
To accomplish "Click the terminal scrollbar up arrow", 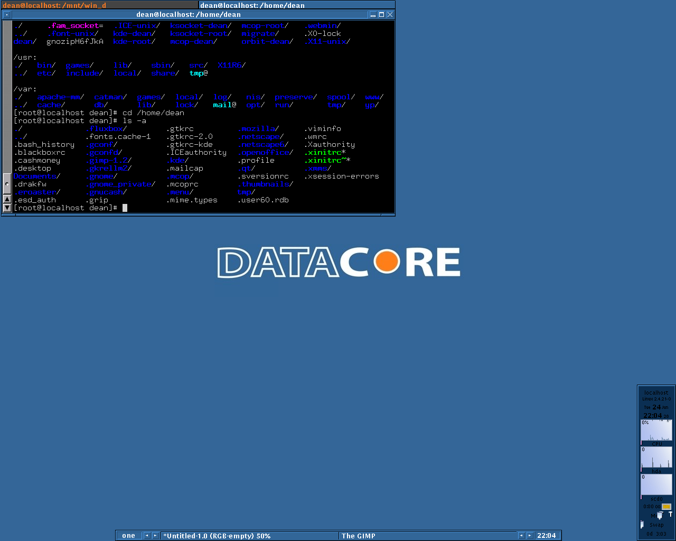I will tap(7, 199).
